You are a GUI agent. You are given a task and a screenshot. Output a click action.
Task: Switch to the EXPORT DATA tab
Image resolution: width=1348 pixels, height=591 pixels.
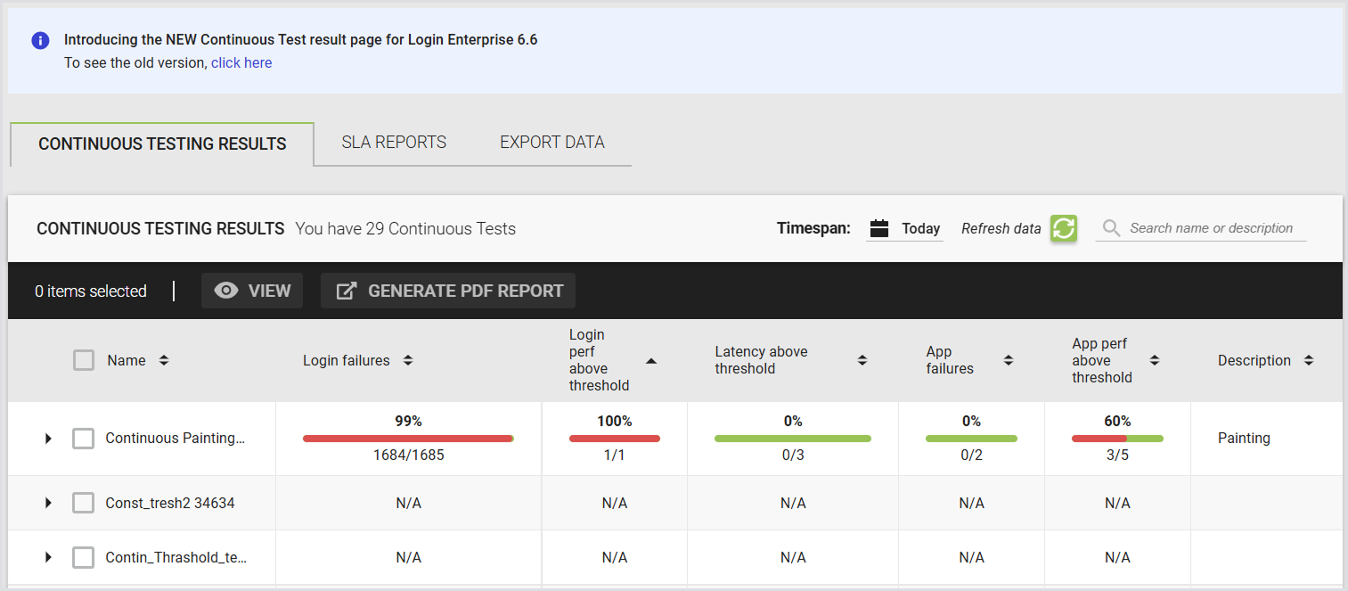tap(552, 143)
